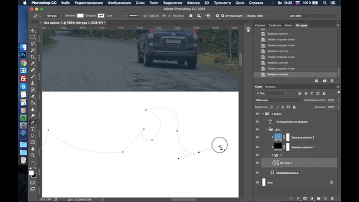Select the Brush tool

[33, 76]
